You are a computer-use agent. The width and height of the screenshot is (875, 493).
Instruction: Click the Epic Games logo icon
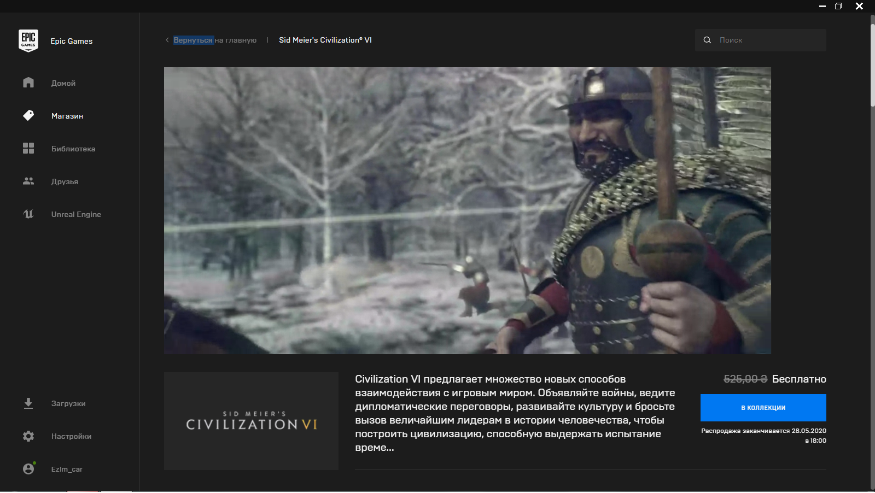(28, 41)
